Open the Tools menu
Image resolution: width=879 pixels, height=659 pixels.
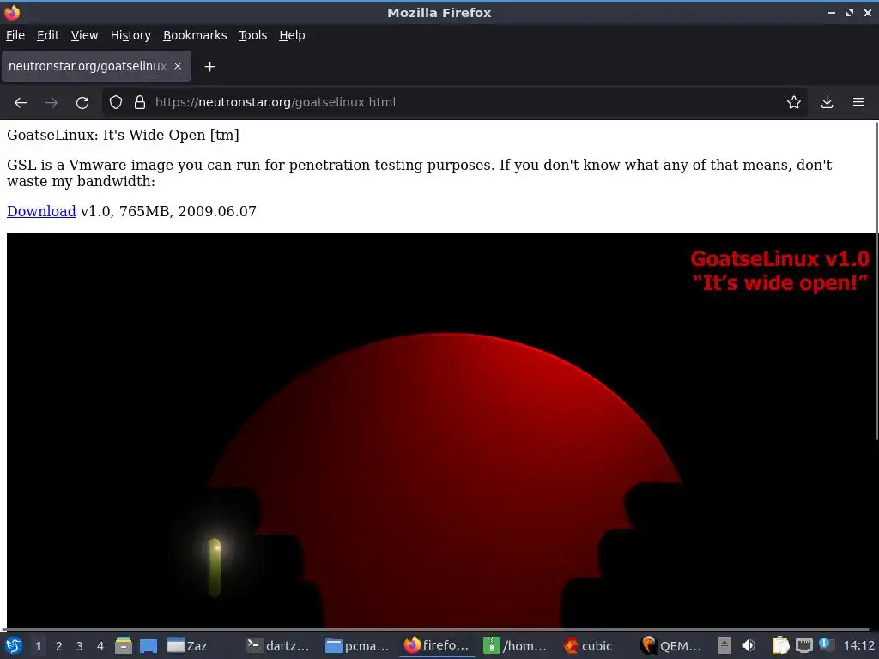(253, 35)
